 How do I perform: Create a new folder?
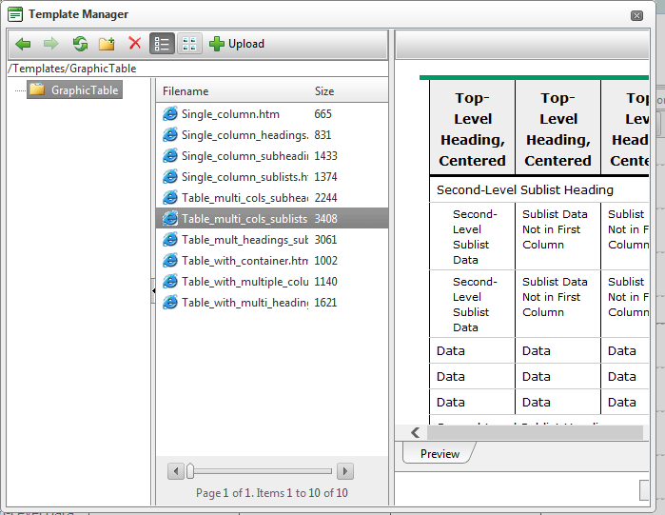[x=107, y=44]
